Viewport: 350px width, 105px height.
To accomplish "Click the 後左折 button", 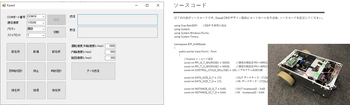I will (16, 90).
